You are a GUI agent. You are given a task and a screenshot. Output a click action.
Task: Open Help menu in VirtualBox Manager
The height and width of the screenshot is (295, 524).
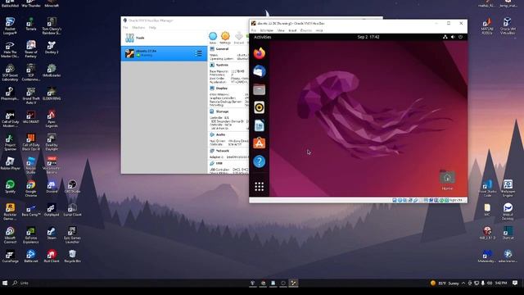tap(152, 27)
